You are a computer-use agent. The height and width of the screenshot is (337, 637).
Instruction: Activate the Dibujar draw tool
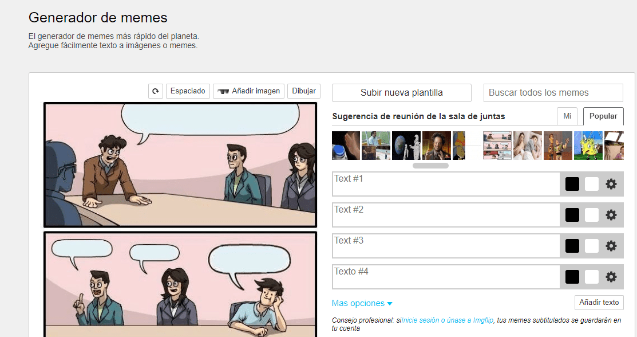click(x=304, y=91)
